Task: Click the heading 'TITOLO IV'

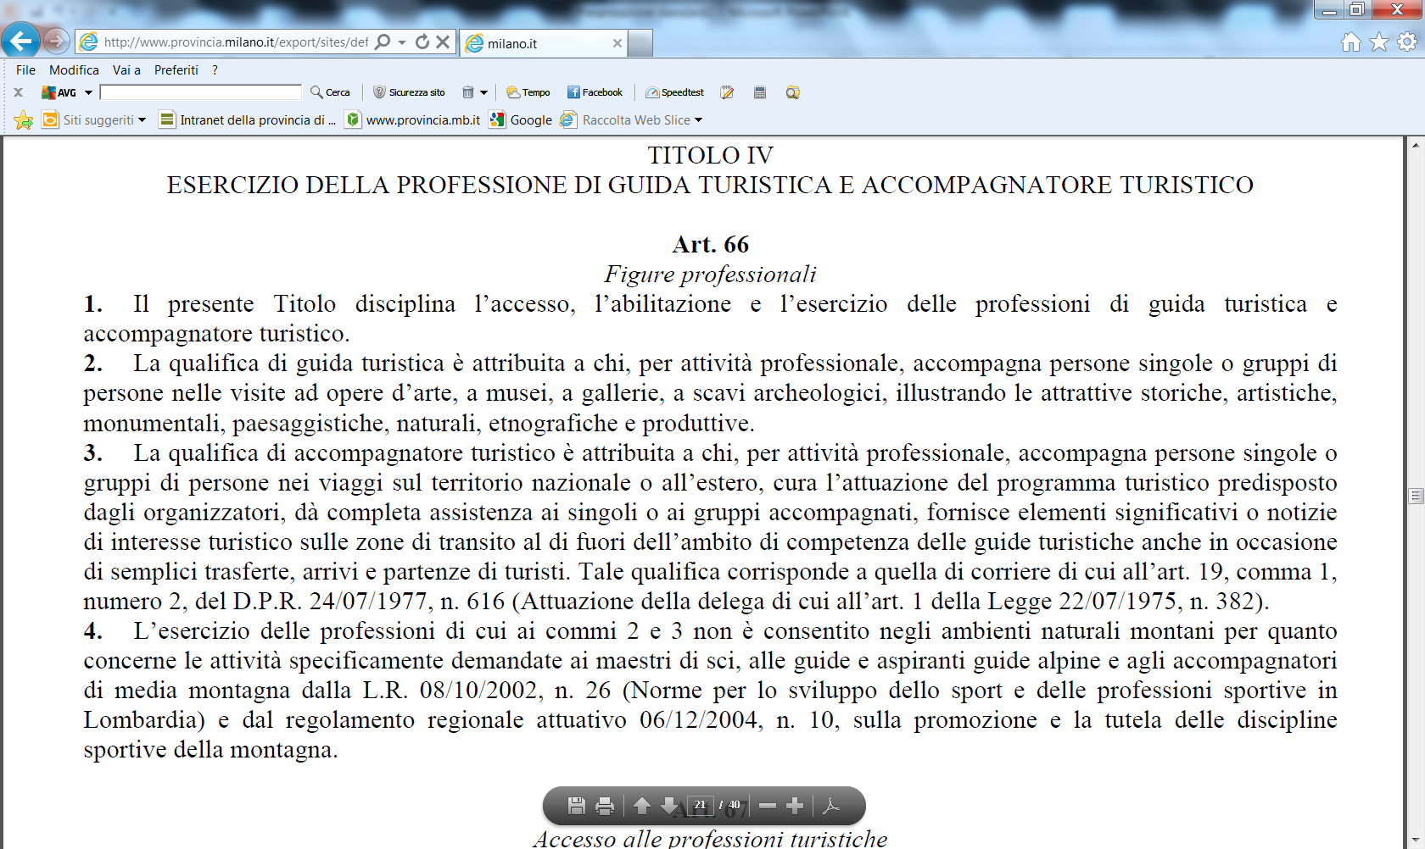Action: point(711,156)
